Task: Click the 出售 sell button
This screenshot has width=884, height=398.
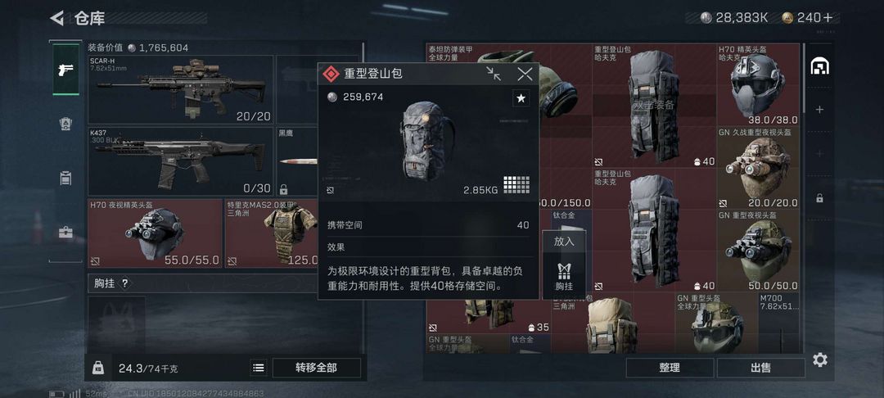Action: click(x=760, y=368)
